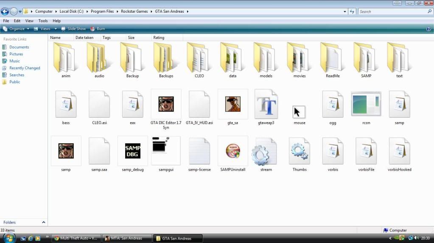Screen dimensions: 434x243
Task: Select the rcon file
Action: click(x=366, y=107)
